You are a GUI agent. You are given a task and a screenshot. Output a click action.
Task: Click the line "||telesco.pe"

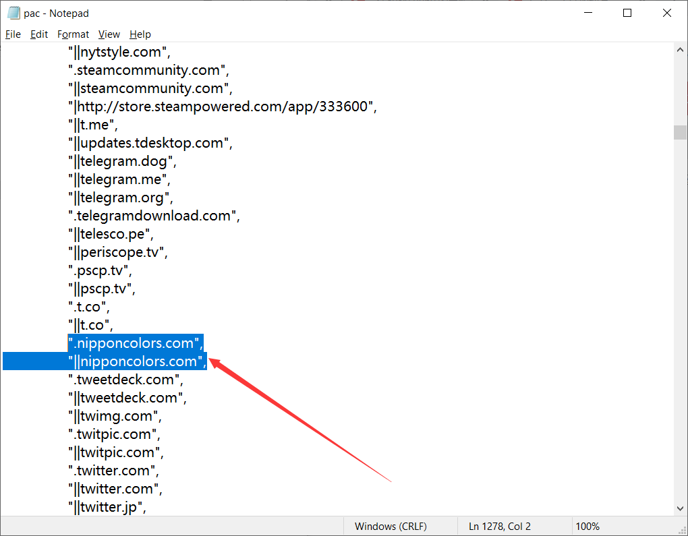click(x=111, y=234)
